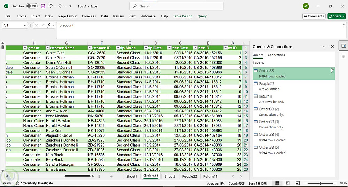Click the Comments button

[x=314, y=16]
